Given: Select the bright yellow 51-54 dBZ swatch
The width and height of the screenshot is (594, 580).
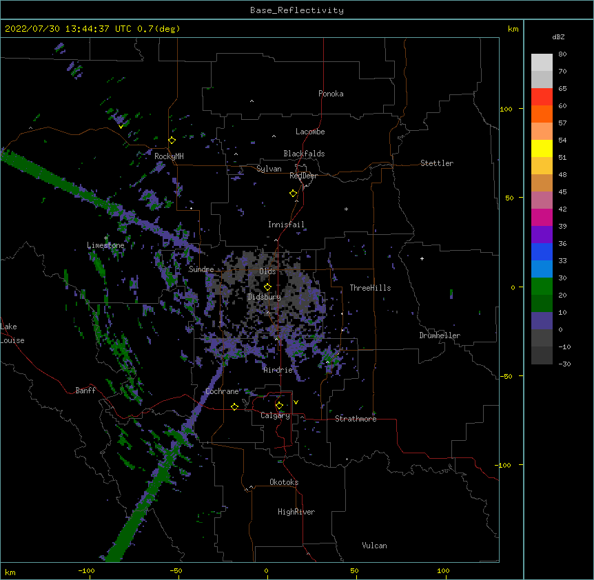Looking at the screenshot, I should click(x=542, y=149).
